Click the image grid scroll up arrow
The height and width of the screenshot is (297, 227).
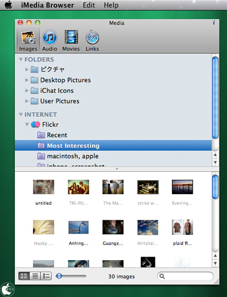click(215, 256)
